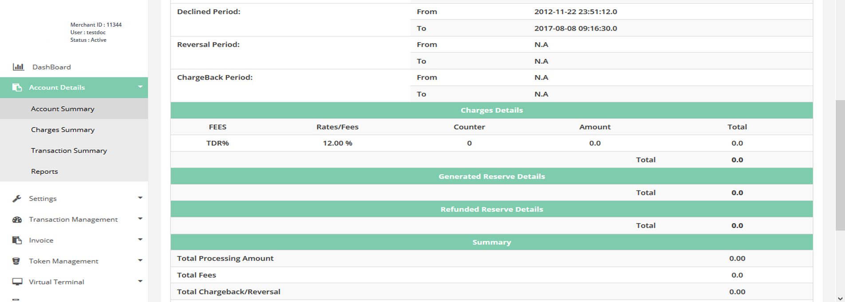Go to Transaction Summary
Image resolution: width=845 pixels, height=302 pixels.
[x=69, y=151]
